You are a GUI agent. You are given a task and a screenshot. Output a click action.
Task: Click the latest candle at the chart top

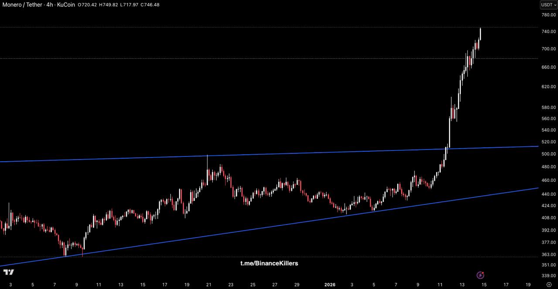point(480,34)
